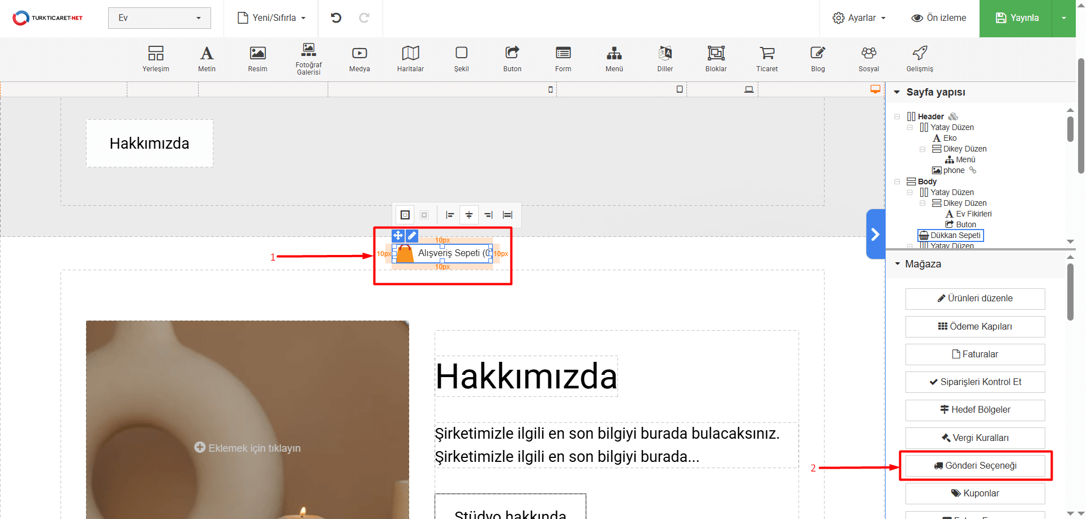Open the Yeni/Sıfırla menu
The image size is (1086, 519).
tap(272, 18)
